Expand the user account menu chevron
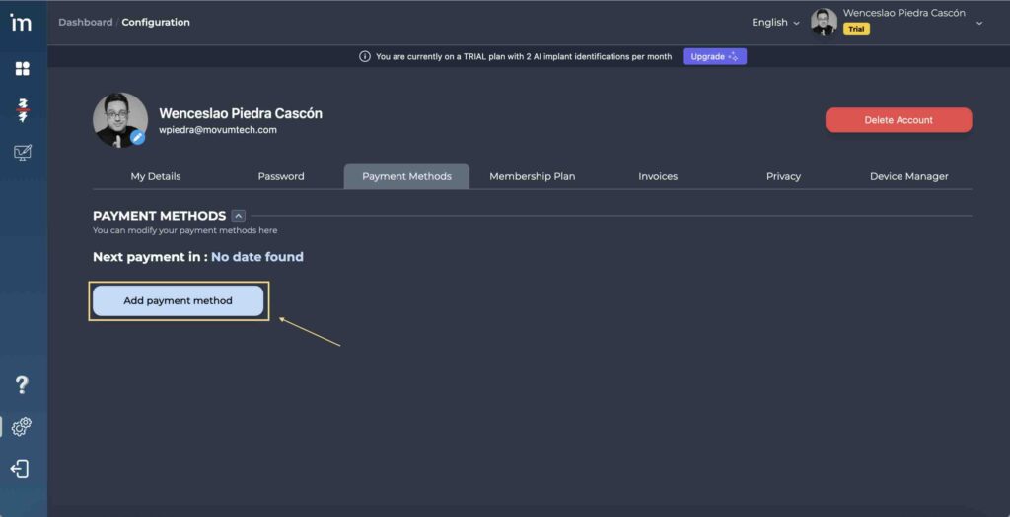Image resolution: width=1010 pixels, height=517 pixels. tap(978, 24)
